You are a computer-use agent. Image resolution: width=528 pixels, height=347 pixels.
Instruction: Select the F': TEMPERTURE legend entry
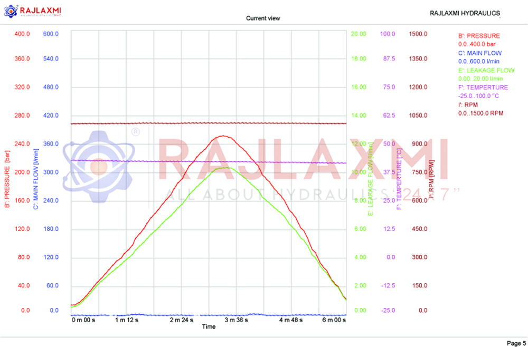coord(483,88)
